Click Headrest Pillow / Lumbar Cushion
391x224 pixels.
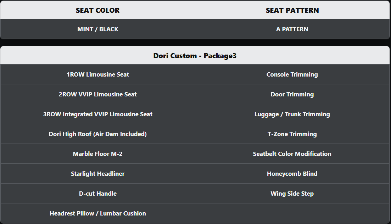(98, 213)
